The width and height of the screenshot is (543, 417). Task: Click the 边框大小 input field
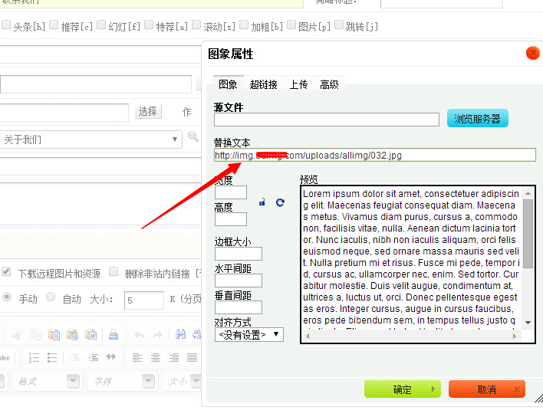coord(239,253)
